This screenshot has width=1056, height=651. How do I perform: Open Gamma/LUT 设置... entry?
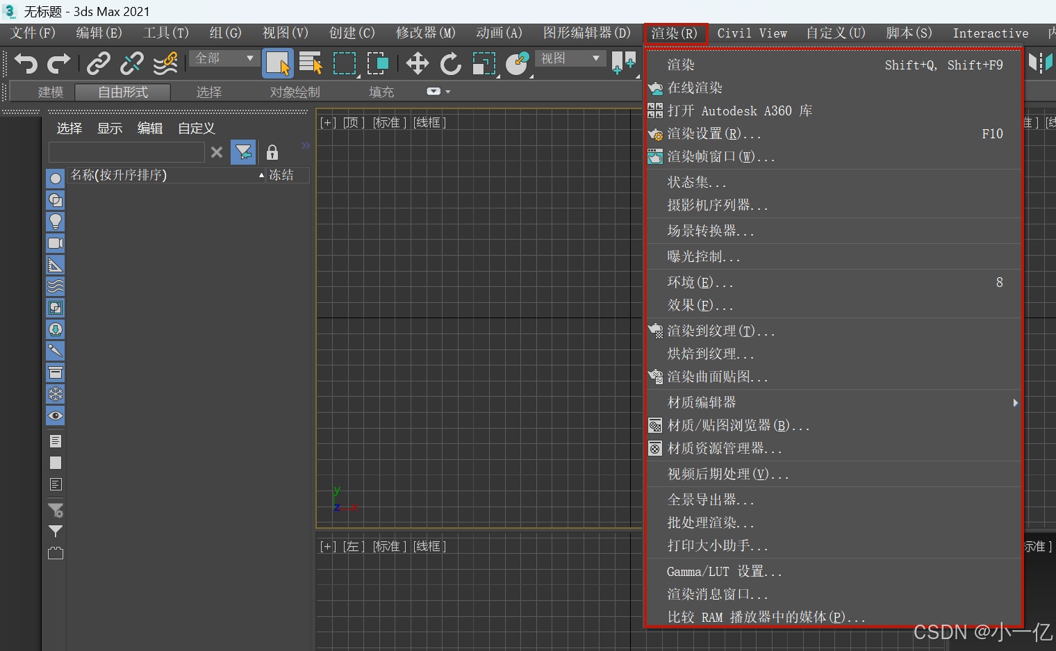[834, 571]
